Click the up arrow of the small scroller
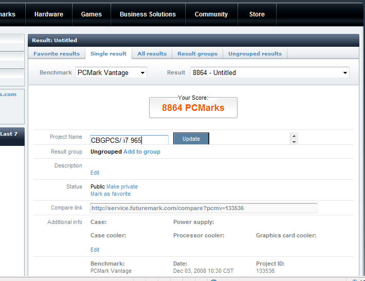365x281 pixels. click(x=294, y=136)
